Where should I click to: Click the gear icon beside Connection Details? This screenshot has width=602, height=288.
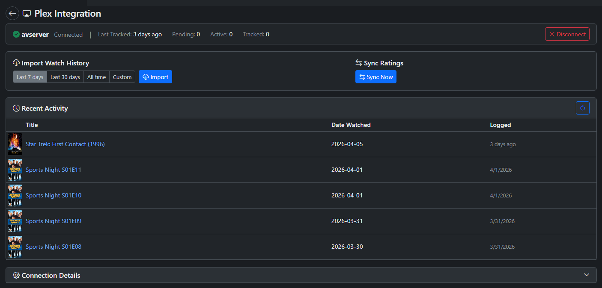[x=16, y=275]
